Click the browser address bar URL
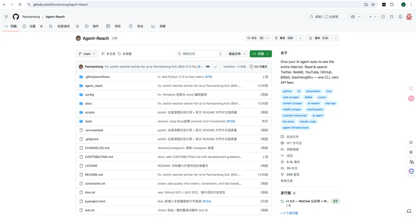The width and height of the screenshot is (416, 218). (60, 5)
